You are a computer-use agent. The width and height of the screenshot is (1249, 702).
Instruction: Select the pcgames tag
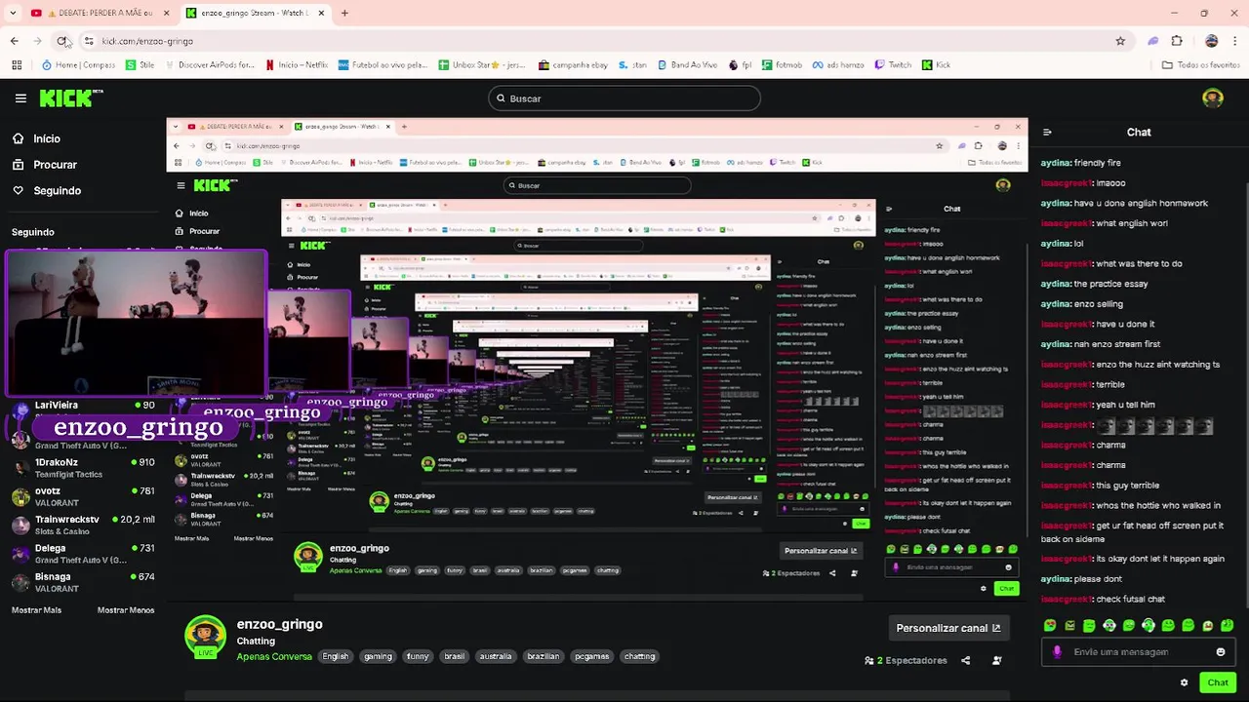pos(592,657)
